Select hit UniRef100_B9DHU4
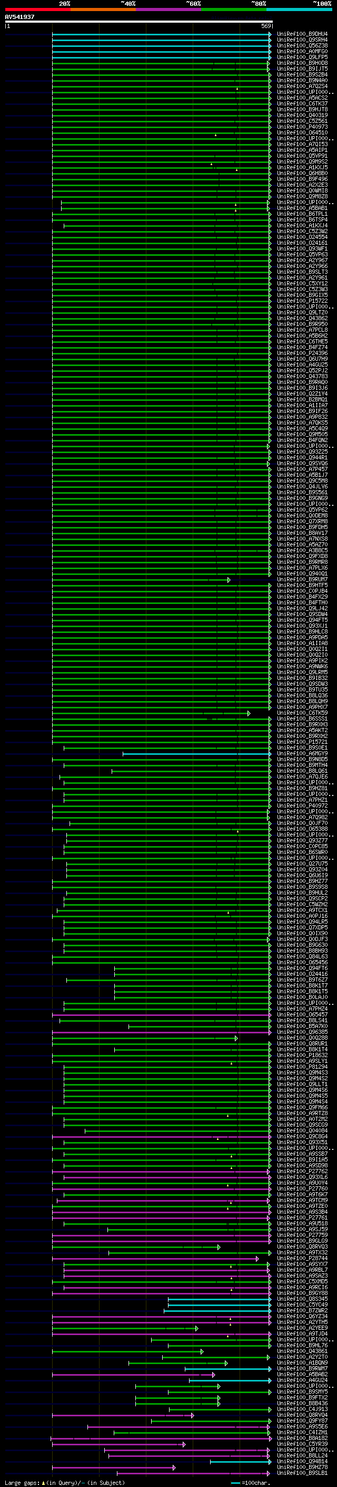 click(302, 35)
